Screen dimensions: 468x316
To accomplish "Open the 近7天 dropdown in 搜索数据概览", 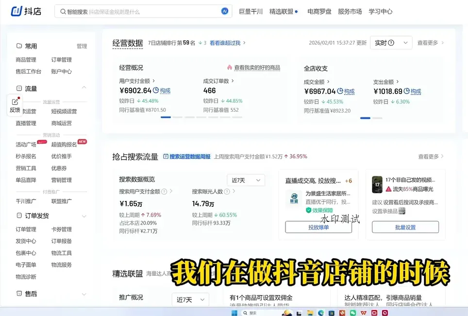I will pyautogui.click(x=246, y=180).
